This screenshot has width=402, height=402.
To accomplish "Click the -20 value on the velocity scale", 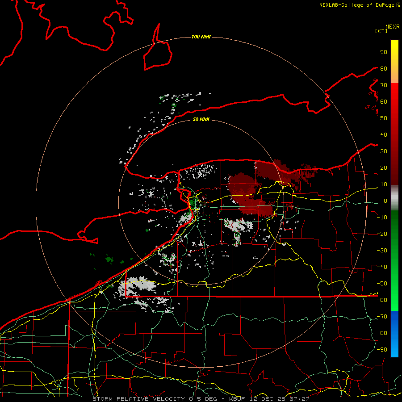I will [x=382, y=234].
